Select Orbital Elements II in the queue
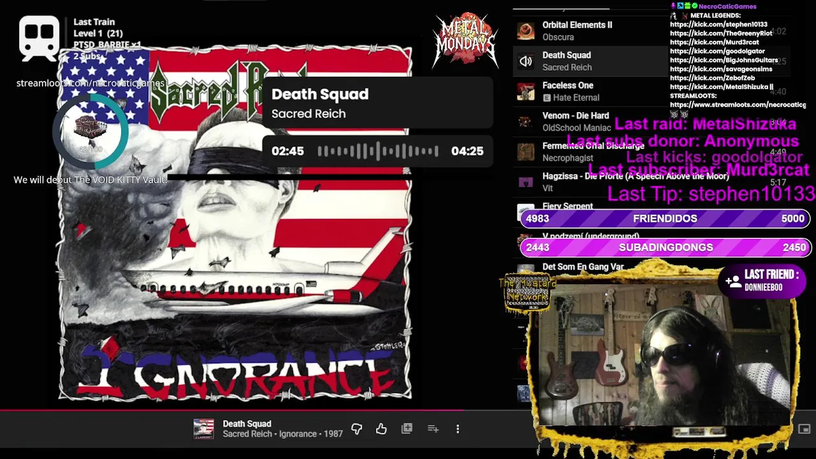 577,25
